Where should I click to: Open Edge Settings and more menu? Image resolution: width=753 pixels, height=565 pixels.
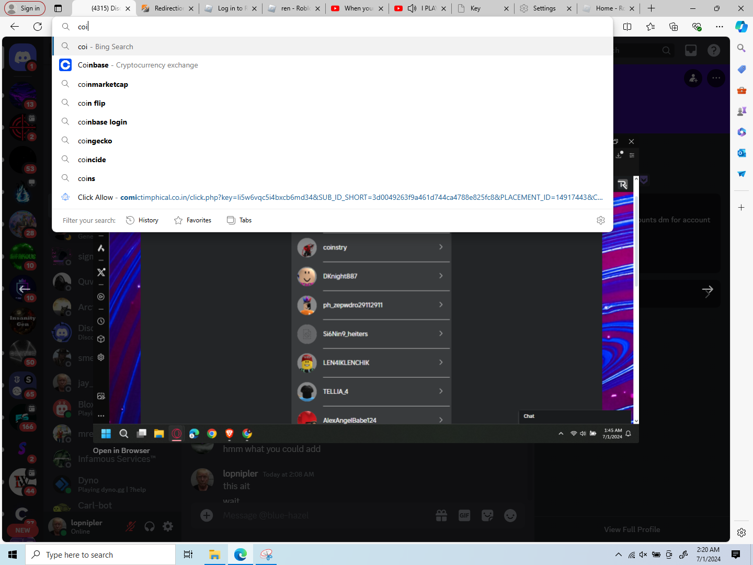click(720, 27)
